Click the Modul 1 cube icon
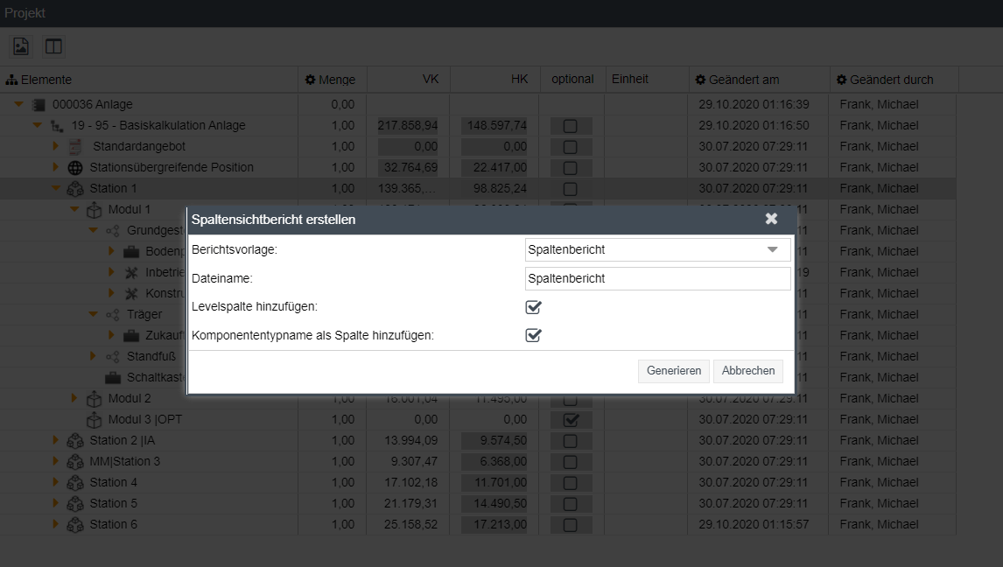This screenshot has width=1003, height=567. pyautogui.click(x=94, y=210)
